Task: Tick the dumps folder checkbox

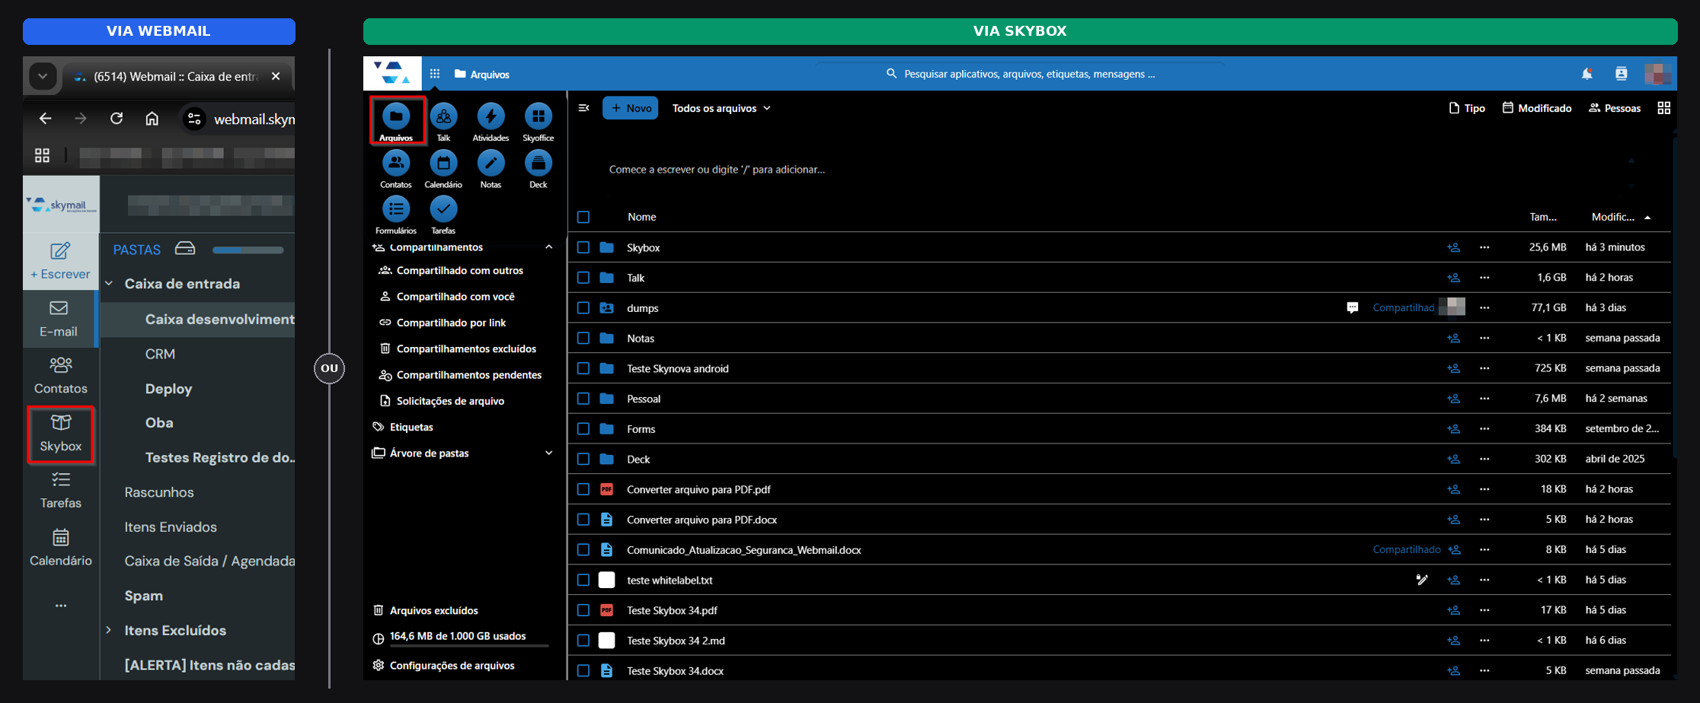Action: (x=583, y=308)
